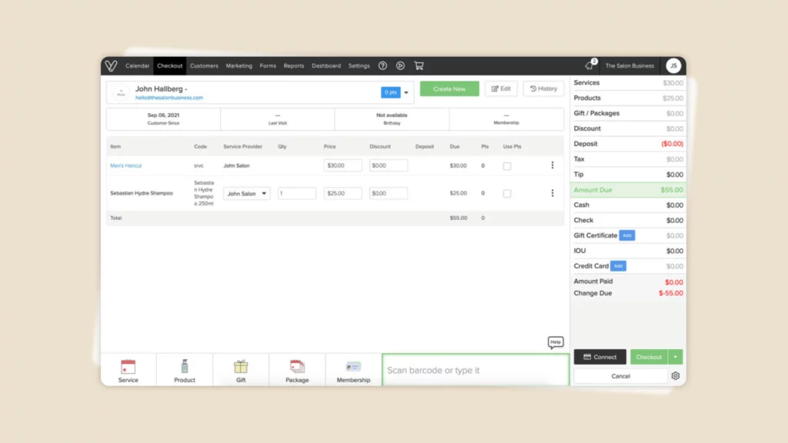Select the Product icon in the bottom bar
This screenshot has width=788, height=443.
pyautogui.click(x=184, y=369)
